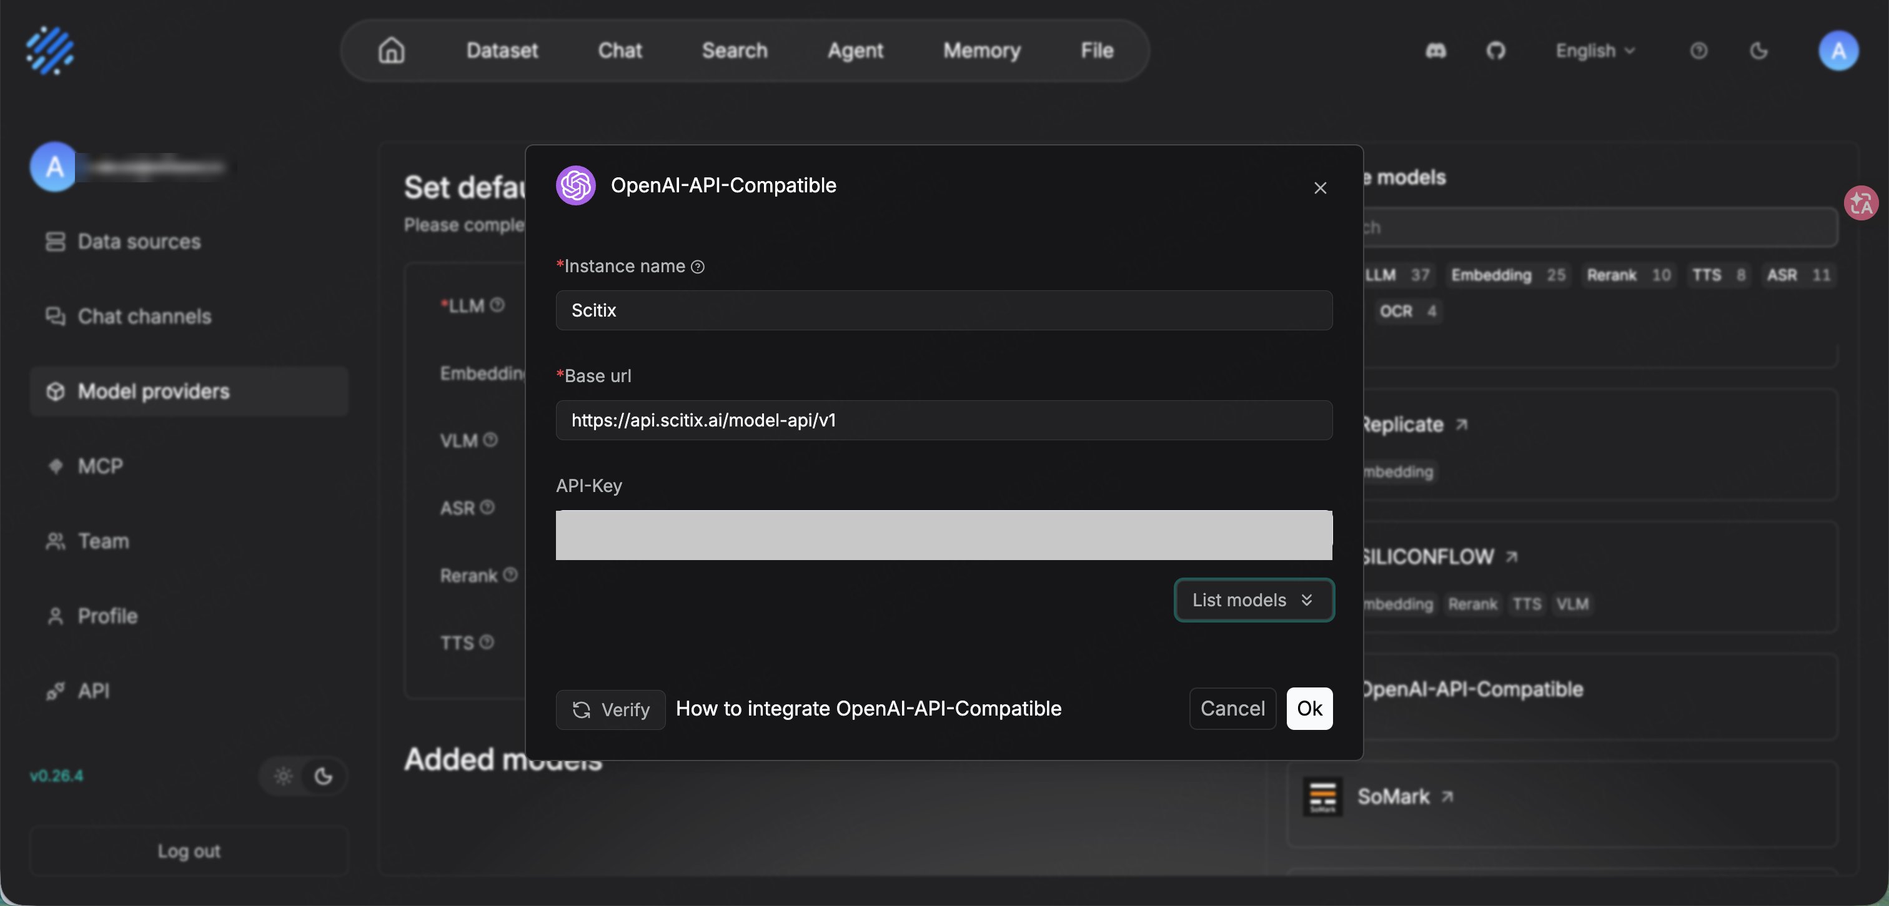1889x906 pixels.
Task: Select Profile in sidebar
Action: (x=189, y=616)
